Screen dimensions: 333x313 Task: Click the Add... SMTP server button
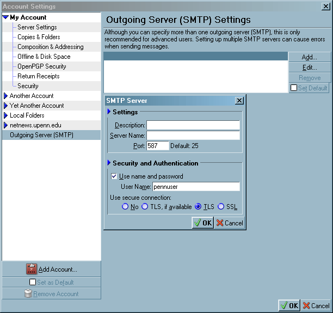[x=309, y=57]
